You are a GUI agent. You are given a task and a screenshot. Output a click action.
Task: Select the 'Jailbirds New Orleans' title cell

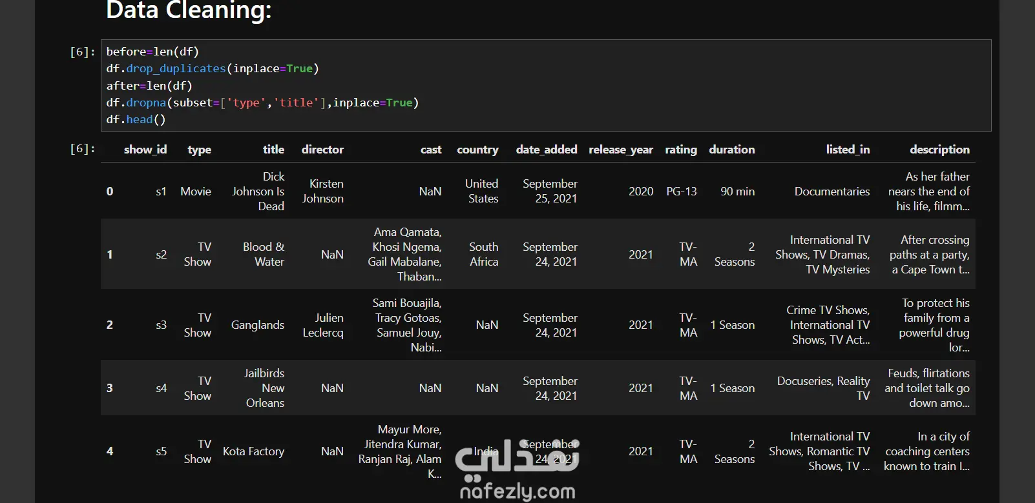pos(264,388)
